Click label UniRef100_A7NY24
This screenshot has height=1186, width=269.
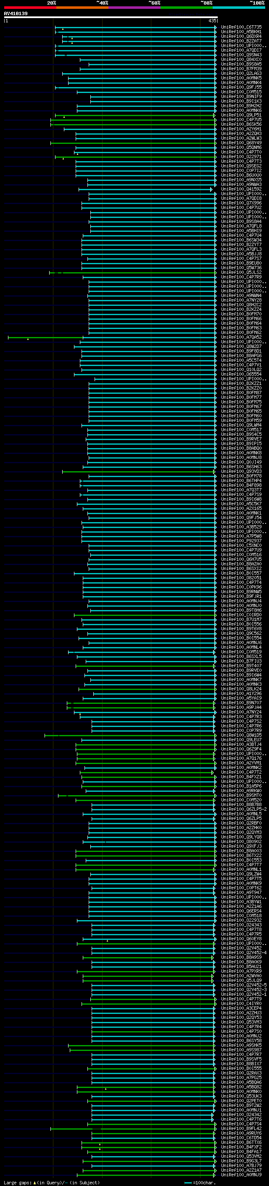click(x=241, y=712)
